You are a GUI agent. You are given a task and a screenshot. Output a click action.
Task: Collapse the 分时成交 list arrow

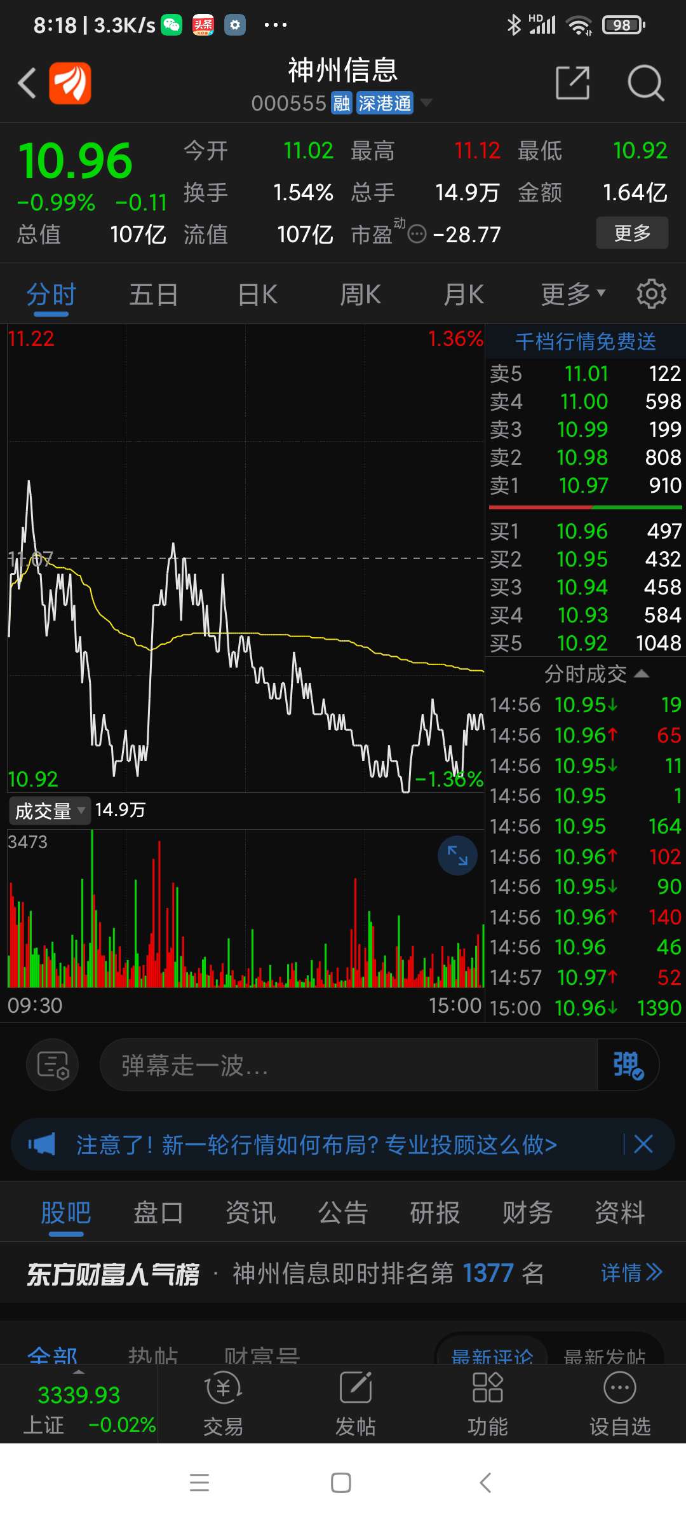pos(642,673)
